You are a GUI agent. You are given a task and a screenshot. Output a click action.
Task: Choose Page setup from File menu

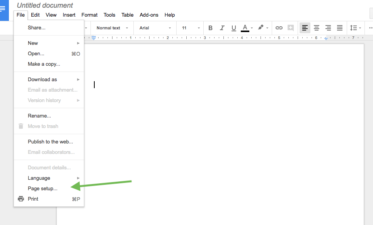click(43, 189)
